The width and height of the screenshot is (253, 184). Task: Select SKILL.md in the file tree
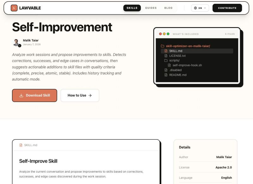[197, 51]
